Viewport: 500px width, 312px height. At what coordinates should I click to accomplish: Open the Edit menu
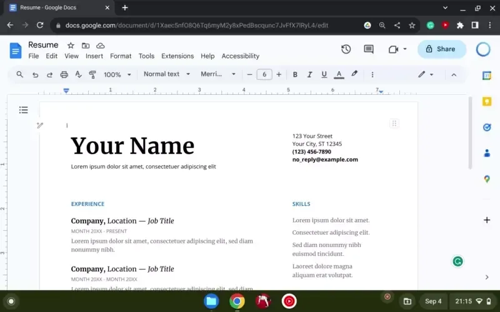(x=51, y=56)
